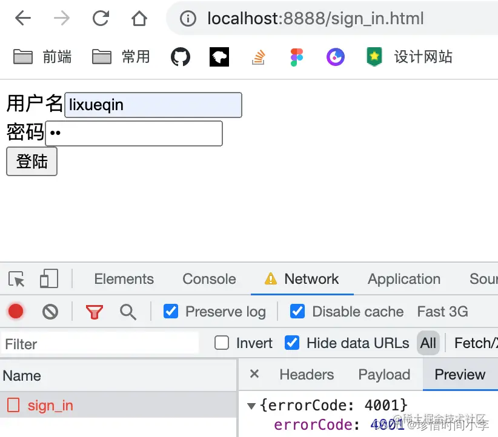Uncheck the Disable cache checkbox

(x=297, y=311)
